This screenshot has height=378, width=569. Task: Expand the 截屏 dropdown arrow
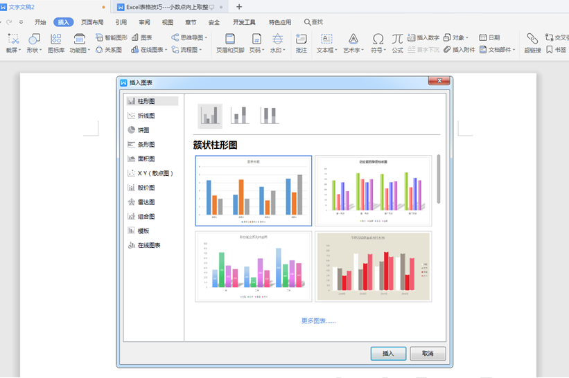[19, 50]
